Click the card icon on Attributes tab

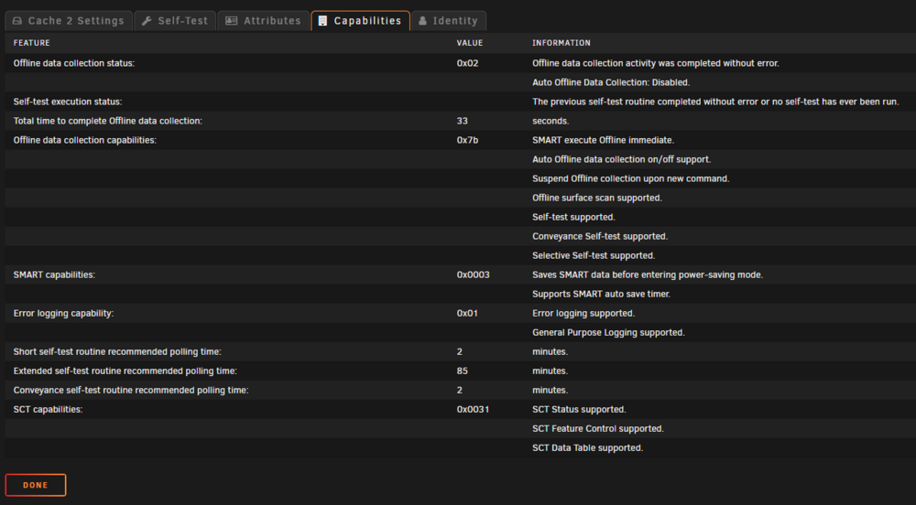(232, 20)
